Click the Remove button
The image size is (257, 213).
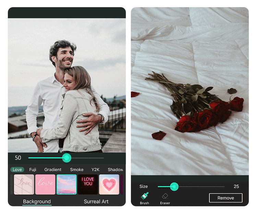pos(225,198)
